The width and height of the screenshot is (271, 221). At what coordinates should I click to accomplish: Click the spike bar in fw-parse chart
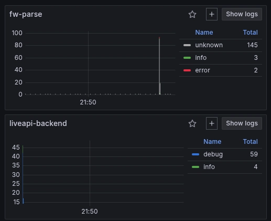pos(159,66)
